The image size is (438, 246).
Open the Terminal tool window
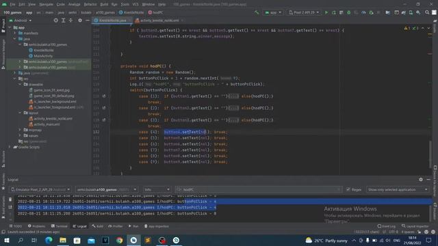pyautogui.click(x=60, y=226)
